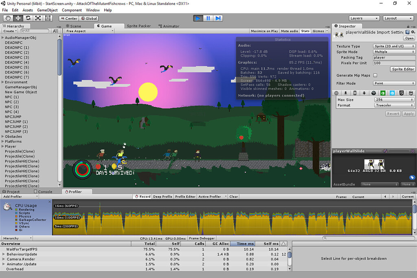
Task: Select the HTML5 WebGL platform icon
Action: click(402, 93)
